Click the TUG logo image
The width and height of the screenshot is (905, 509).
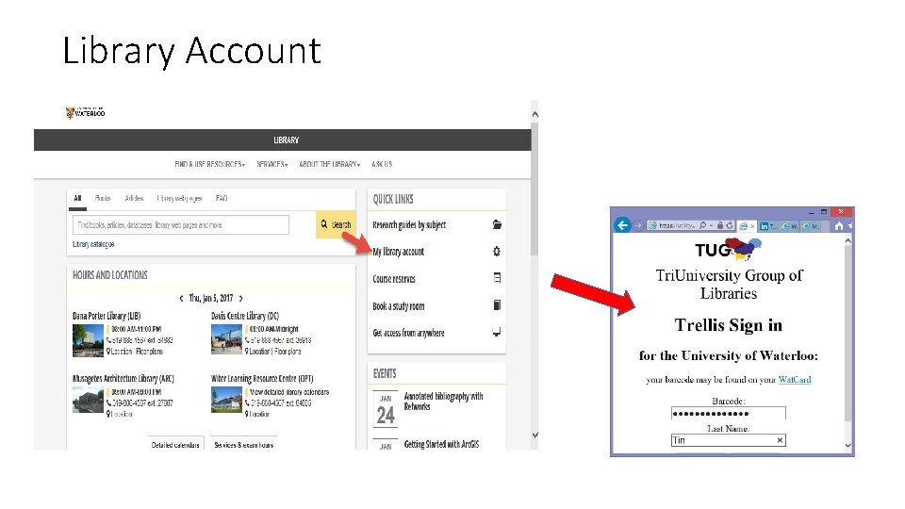coord(729,249)
